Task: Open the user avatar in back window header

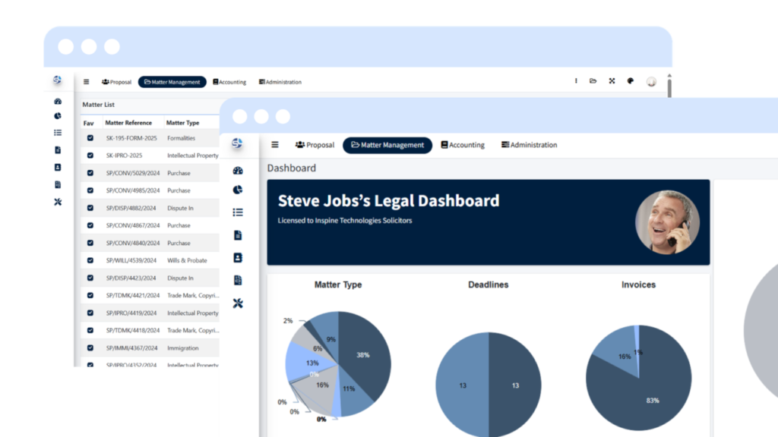Action: pyautogui.click(x=651, y=82)
